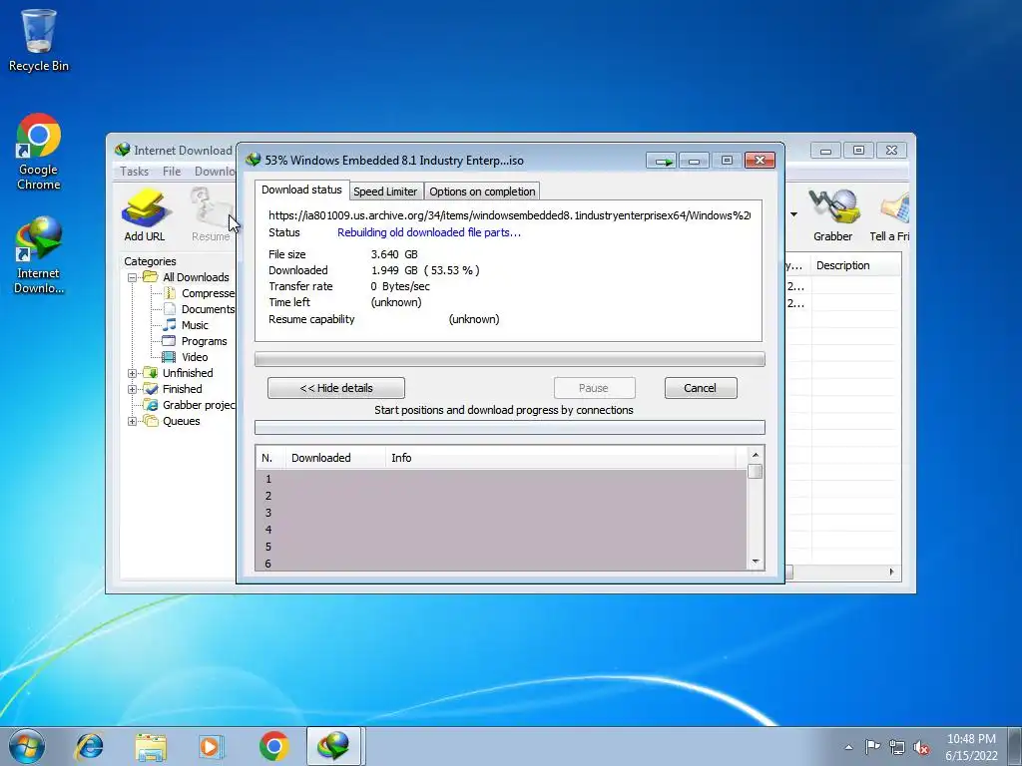Click the connections list scroll down arrow
The width and height of the screenshot is (1022, 766).
pos(755,562)
